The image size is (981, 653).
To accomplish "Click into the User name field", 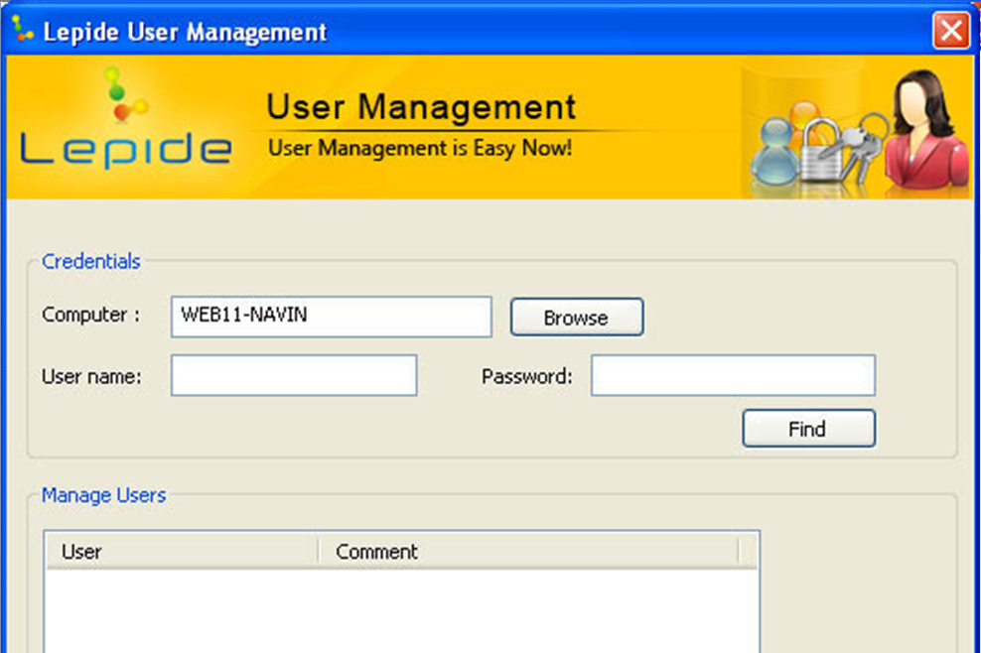I will [294, 375].
